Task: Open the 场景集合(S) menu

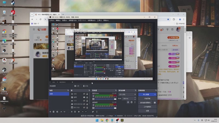Action: click(x=91, y=20)
